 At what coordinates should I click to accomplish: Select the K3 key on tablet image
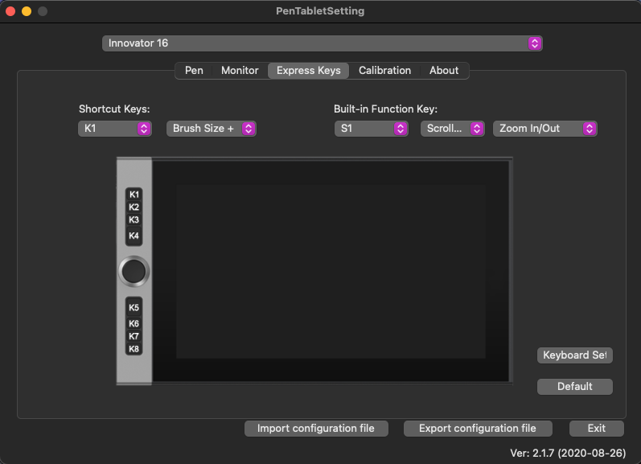tap(134, 220)
